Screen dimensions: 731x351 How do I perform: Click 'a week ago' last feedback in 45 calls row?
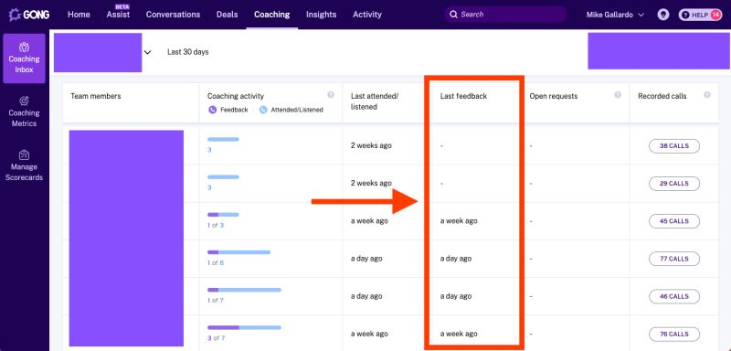click(x=459, y=221)
